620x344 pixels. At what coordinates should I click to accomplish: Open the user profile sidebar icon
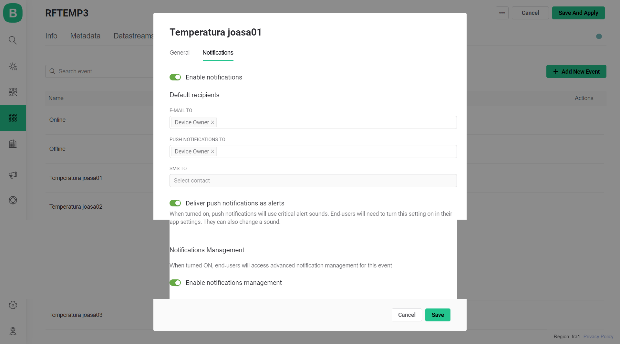click(x=13, y=331)
